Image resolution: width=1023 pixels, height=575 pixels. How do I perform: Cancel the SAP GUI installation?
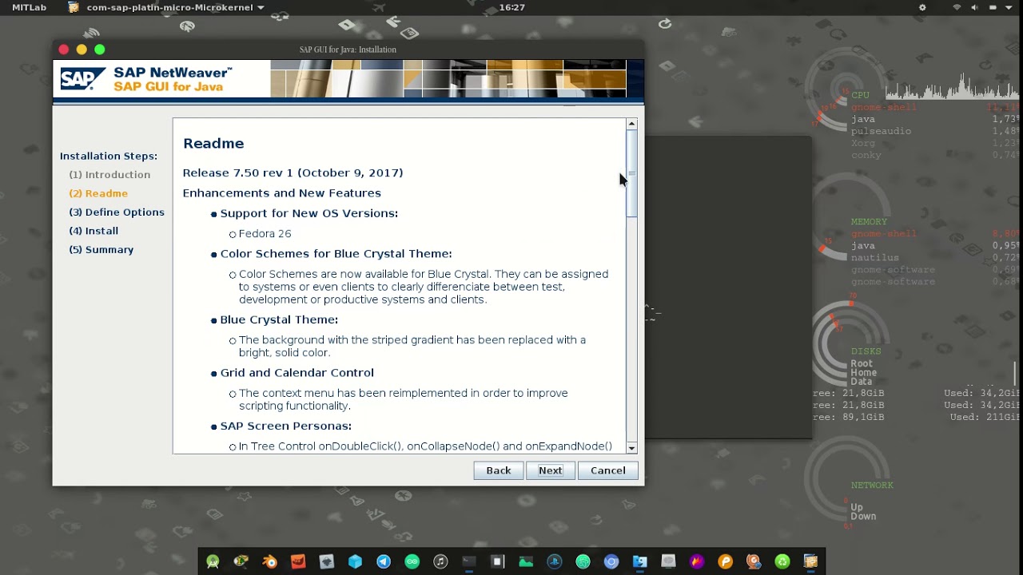point(607,470)
